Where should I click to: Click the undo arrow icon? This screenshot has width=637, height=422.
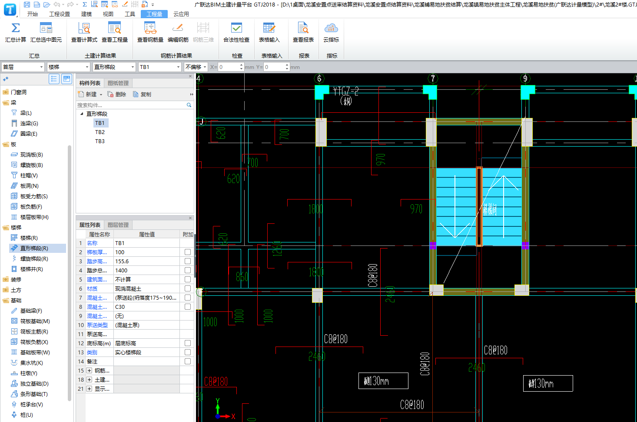57,4
